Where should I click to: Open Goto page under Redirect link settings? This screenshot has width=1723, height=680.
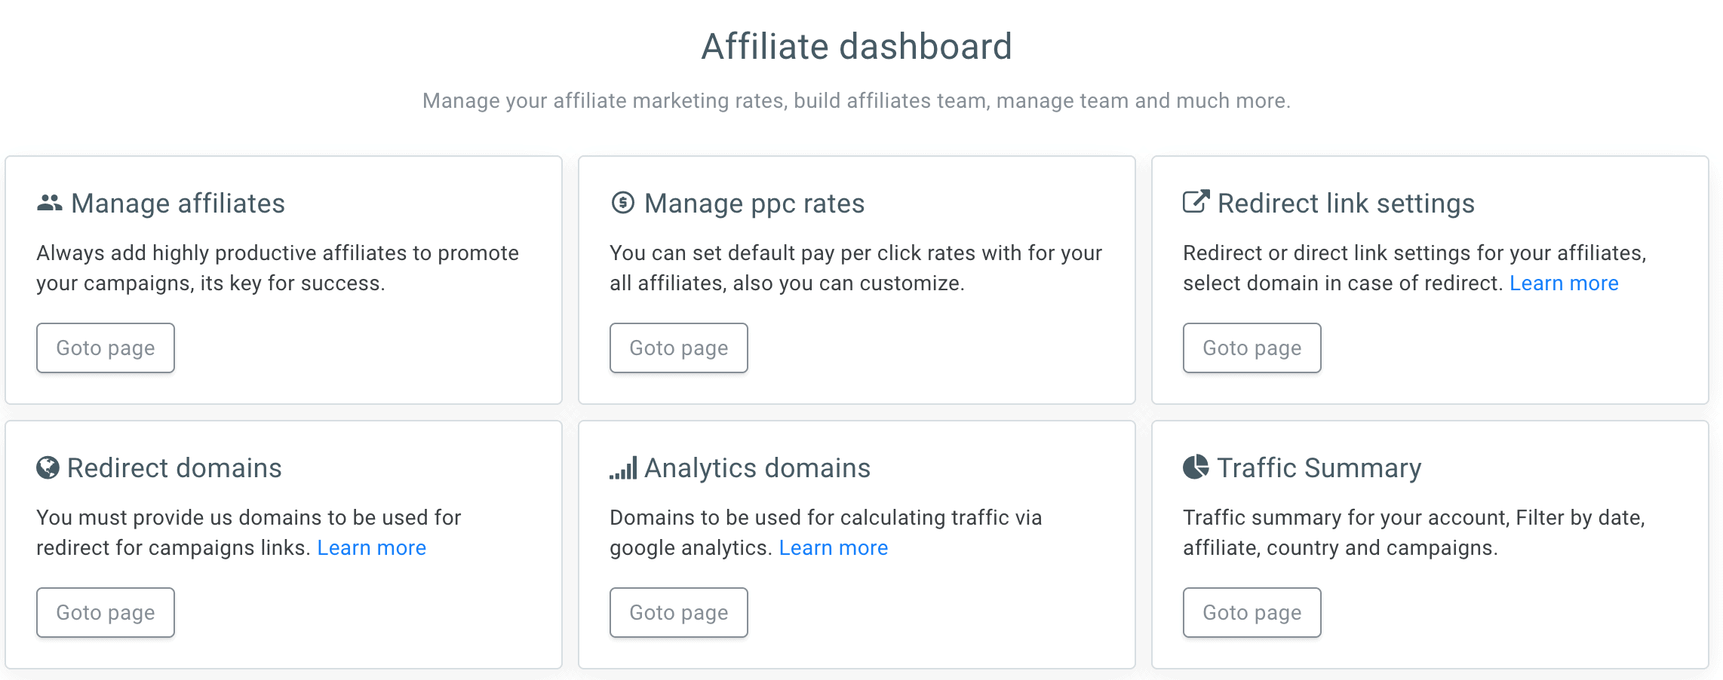point(1252,348)
